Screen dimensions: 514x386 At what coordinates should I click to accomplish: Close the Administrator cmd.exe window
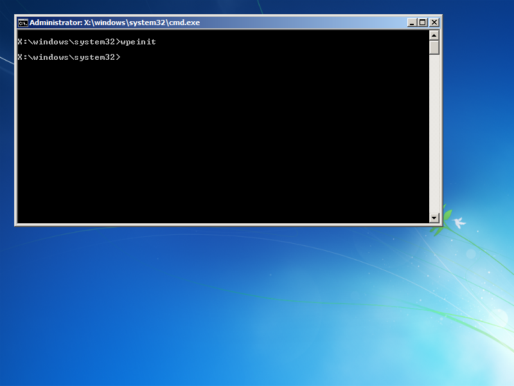434,23
